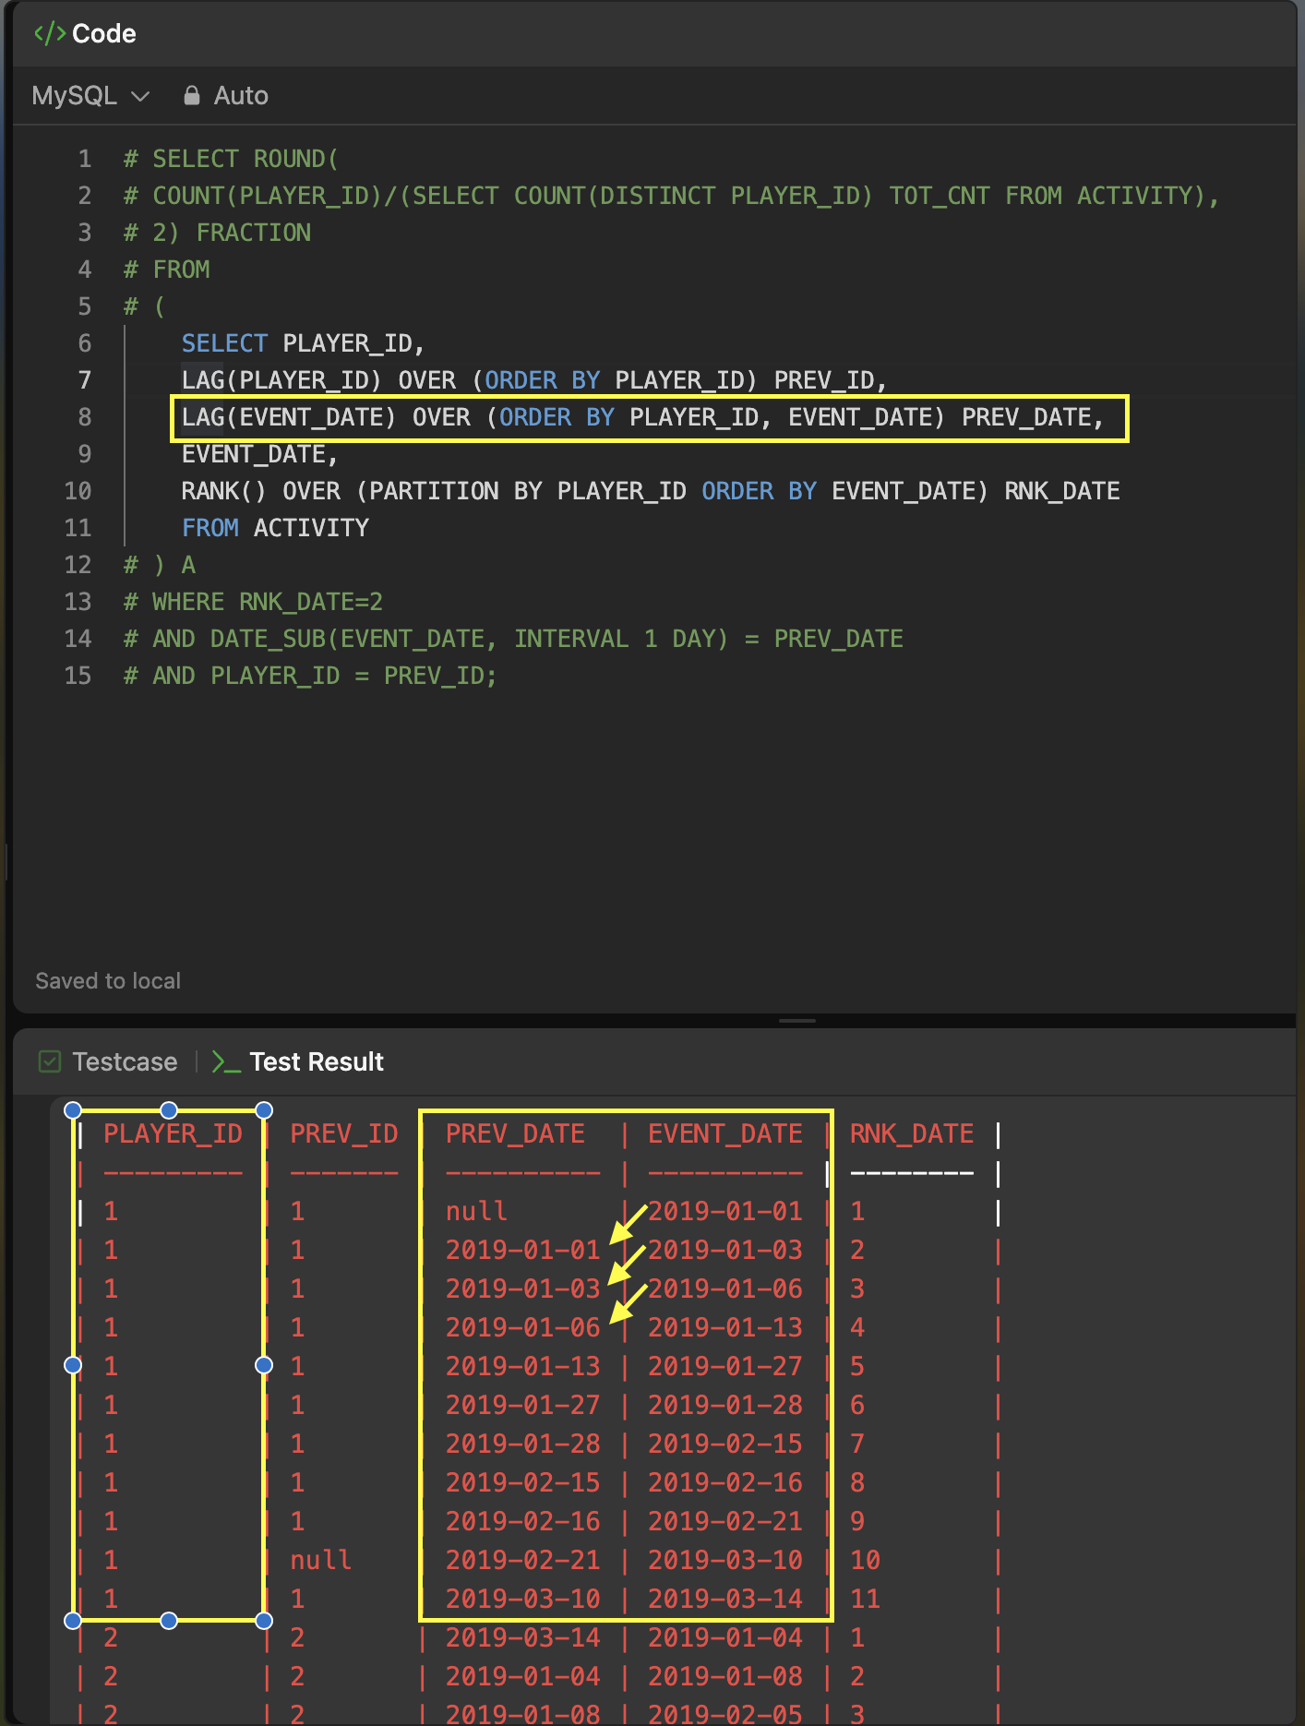Click EVENT_DATE, on line 9
The image size is (1305, 1726).
click(260, 454)
